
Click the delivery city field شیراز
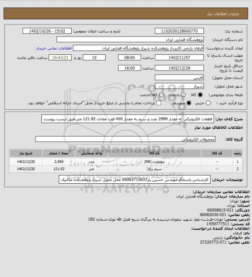point(179,86)
